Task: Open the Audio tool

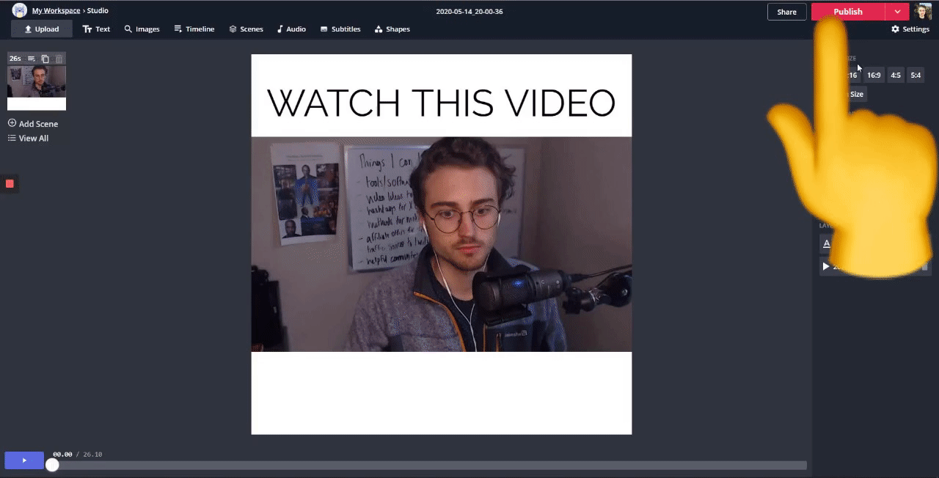Action: pyautogui.click(x=291, y=29)
